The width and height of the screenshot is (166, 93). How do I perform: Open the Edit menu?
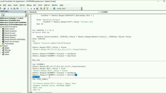click(x=5, y=5)
